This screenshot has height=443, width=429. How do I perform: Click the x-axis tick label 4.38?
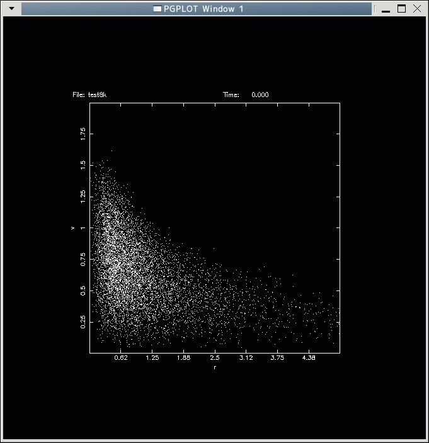click(309, 358)
